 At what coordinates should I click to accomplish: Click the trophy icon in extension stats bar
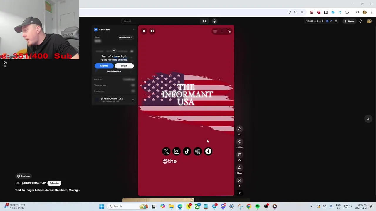point(336,21)
